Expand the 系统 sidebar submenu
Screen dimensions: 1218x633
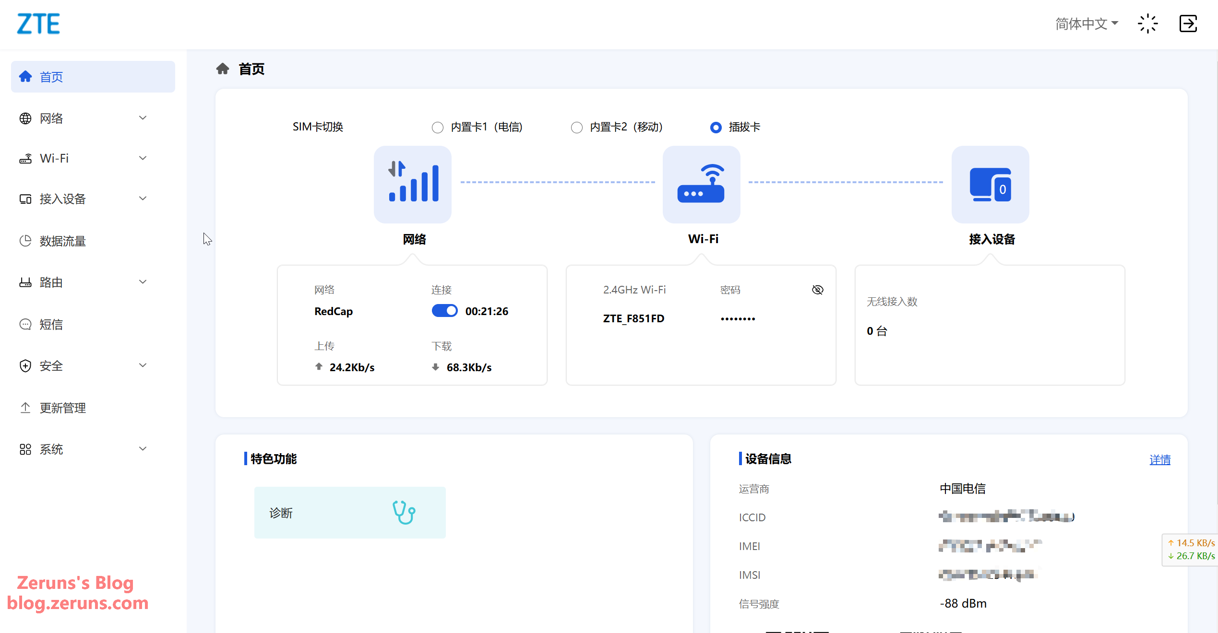tap(82, 449)
